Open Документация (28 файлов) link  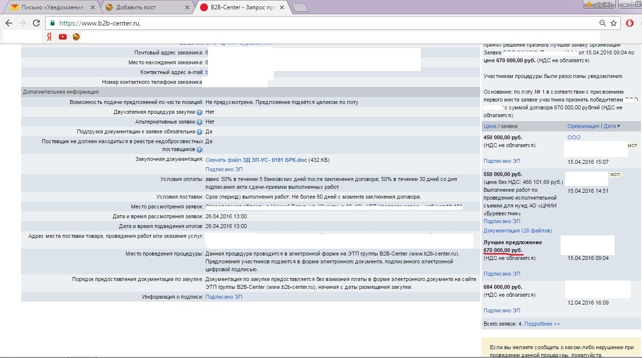(518, 230)
